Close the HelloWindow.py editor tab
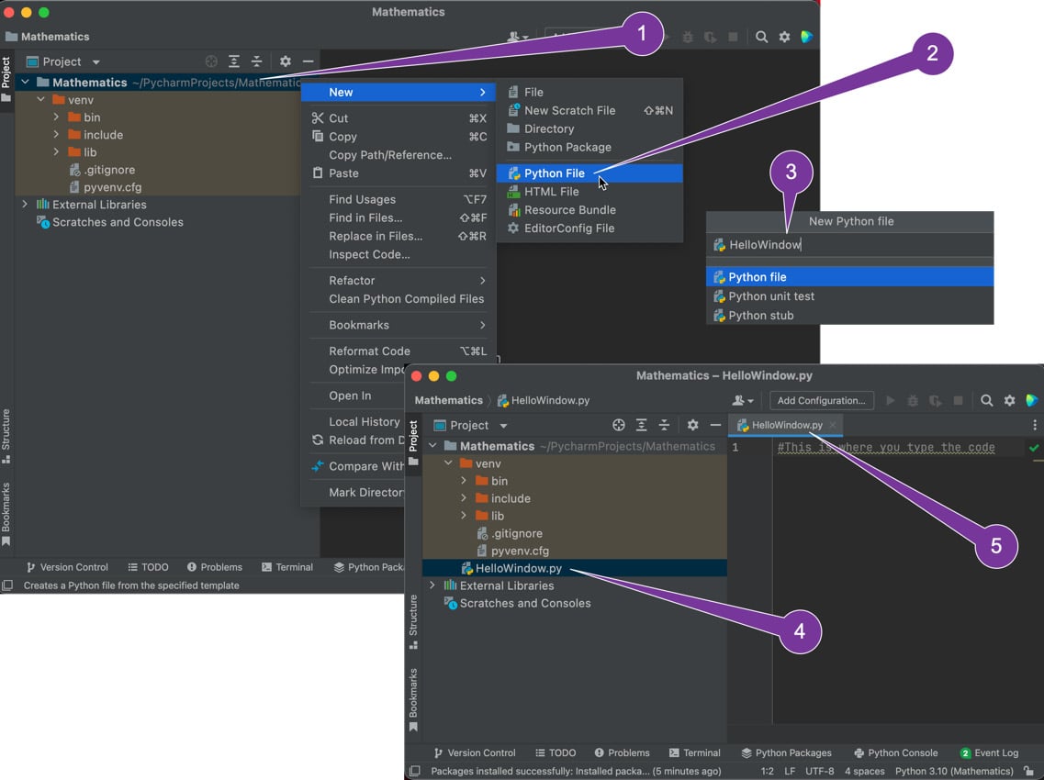The image size is (1044, 780). pos(832,425)
